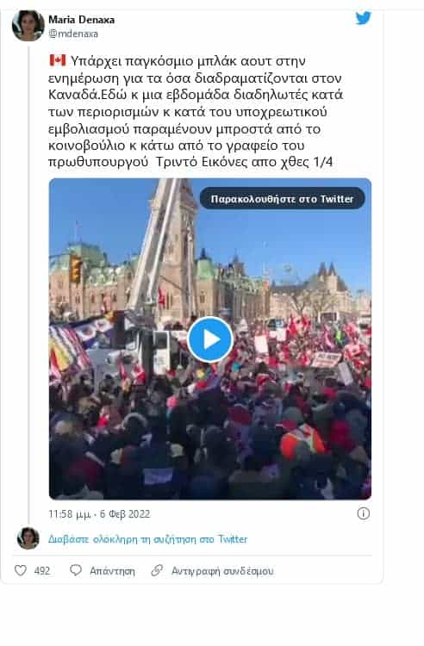The width and height of the screenshot is (424, 646).
Task: Click the small avatar beside the conversation link
Action: pyautogui.click(x=28, y=538)
